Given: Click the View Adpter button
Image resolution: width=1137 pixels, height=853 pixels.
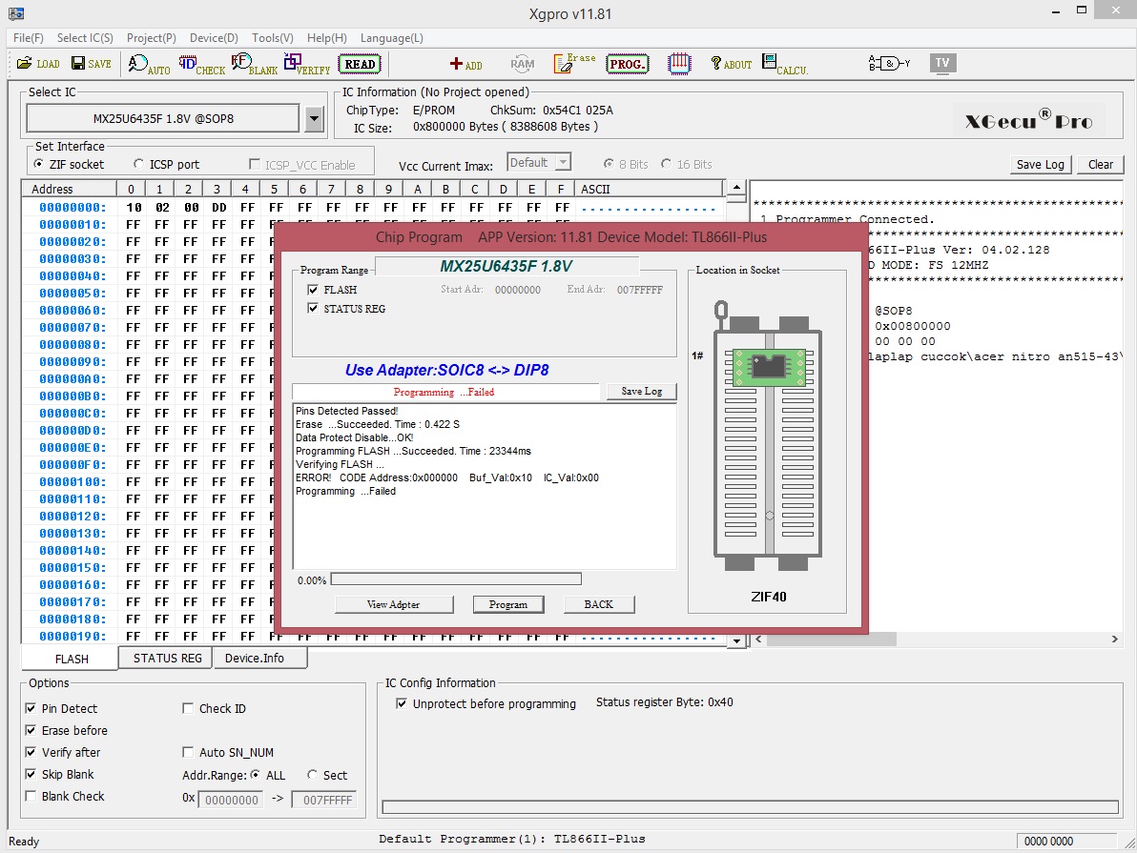Looking at the screenshot, I should [x=394, y=604].
